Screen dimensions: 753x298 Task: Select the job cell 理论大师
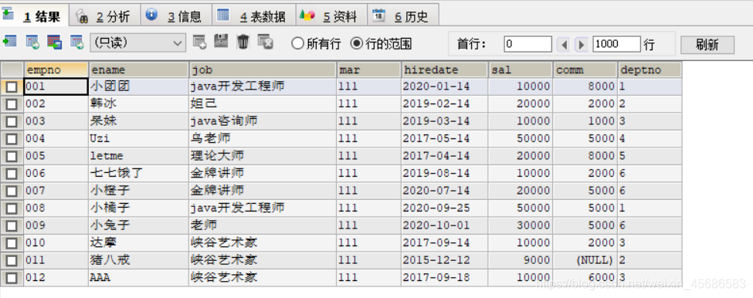point(263,156)
